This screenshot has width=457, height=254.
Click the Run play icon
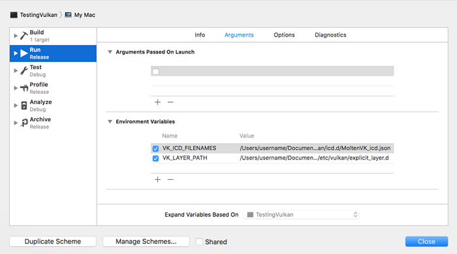(x=24, y=53)
